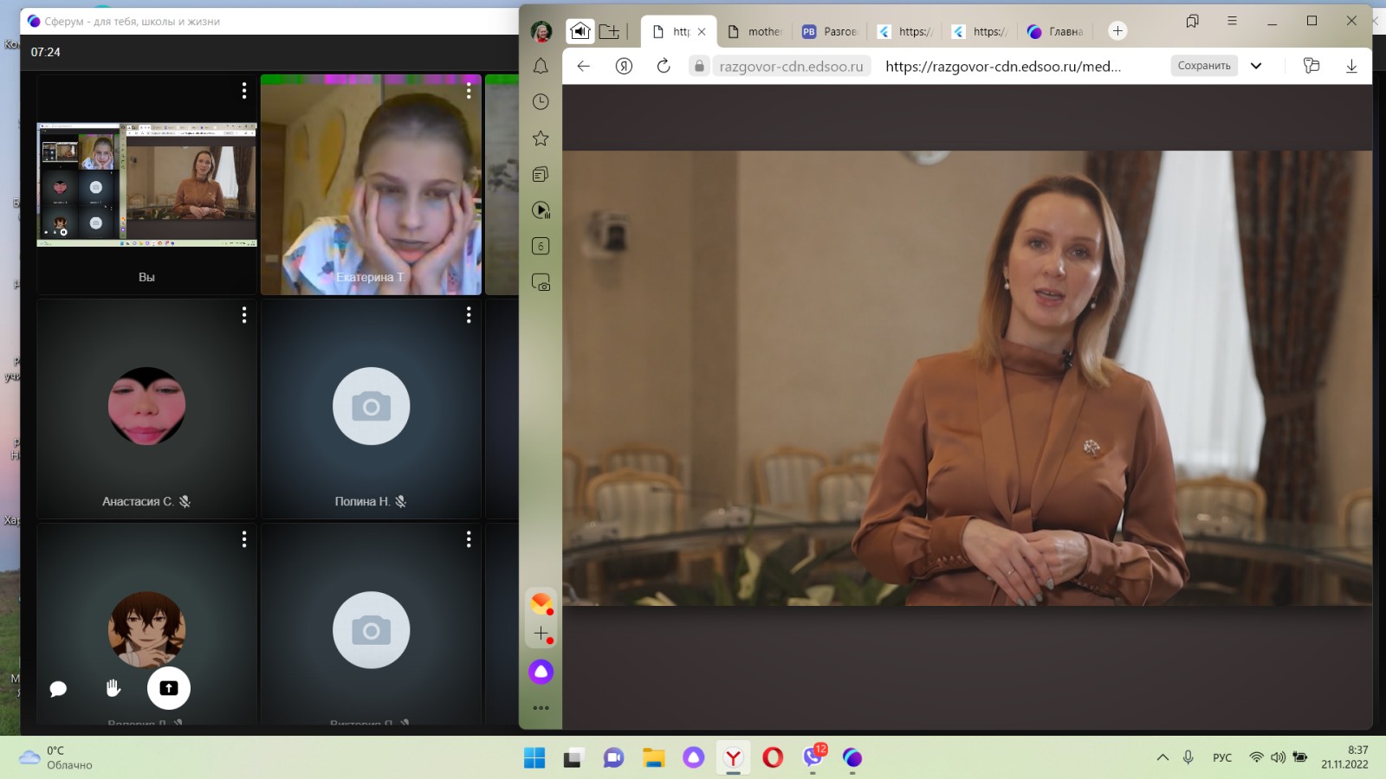
Task: Open options menu for Полина Н. tile
Action: pyautogui.click(x=469, y=315)
